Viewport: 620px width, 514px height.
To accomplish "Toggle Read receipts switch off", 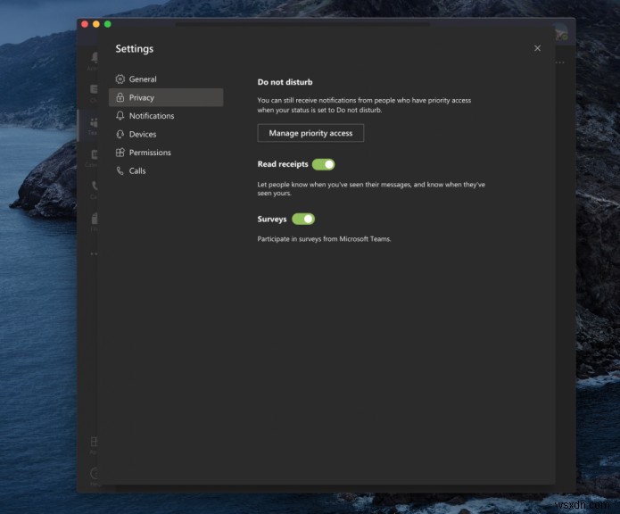I will click(324, 164).
